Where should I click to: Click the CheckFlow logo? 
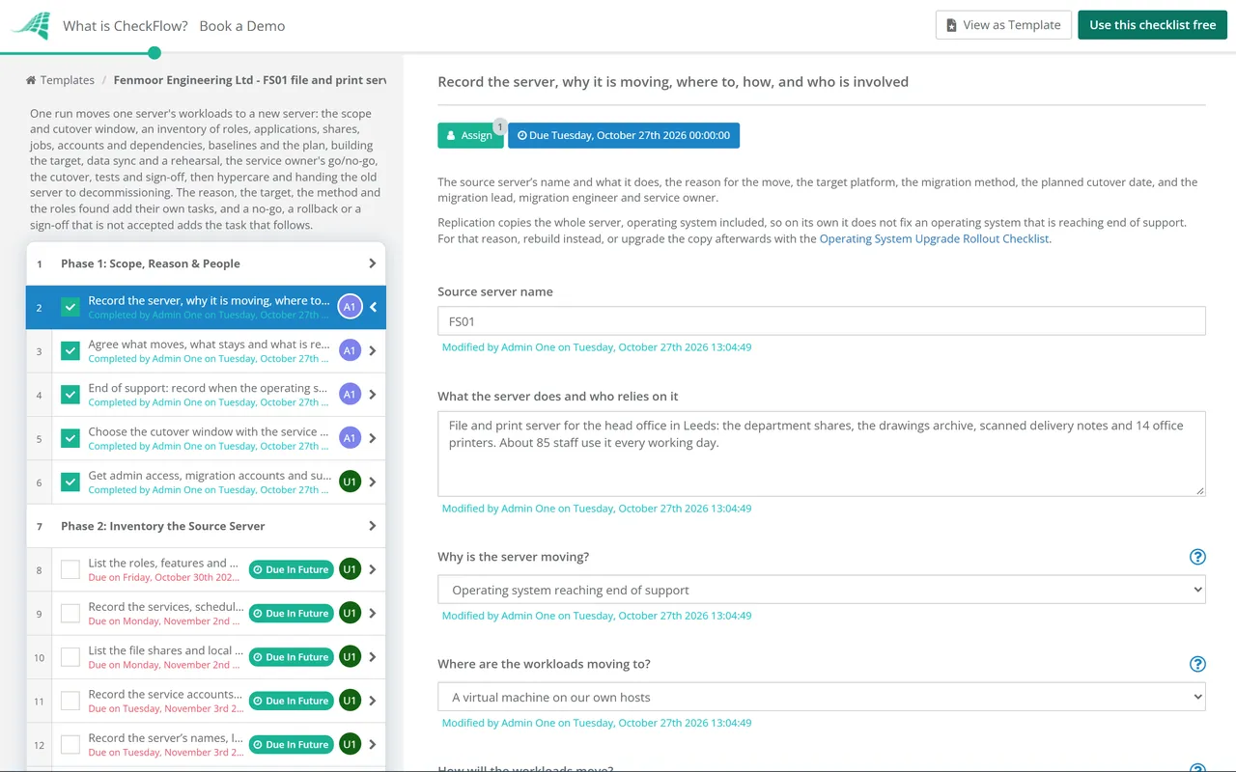point(30,26)
